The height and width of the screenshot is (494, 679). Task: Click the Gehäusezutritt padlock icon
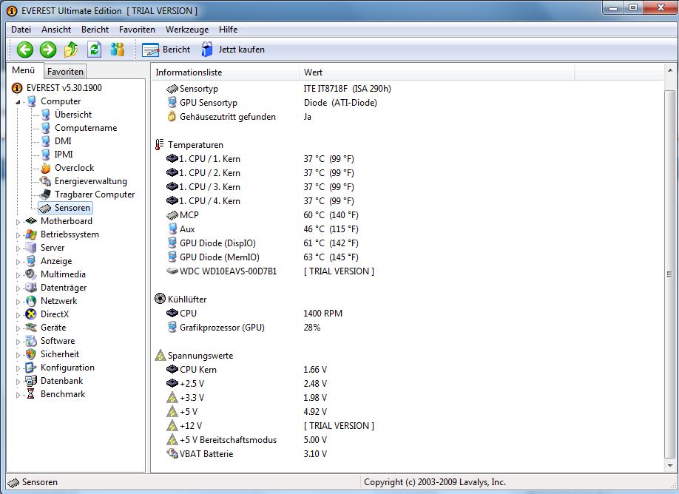(x=172, y=116)
